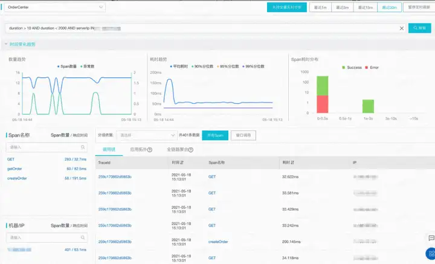This screenshot has height=264, width=435.
Task: Click the Span名称 search input
Action: click(47, 147)
